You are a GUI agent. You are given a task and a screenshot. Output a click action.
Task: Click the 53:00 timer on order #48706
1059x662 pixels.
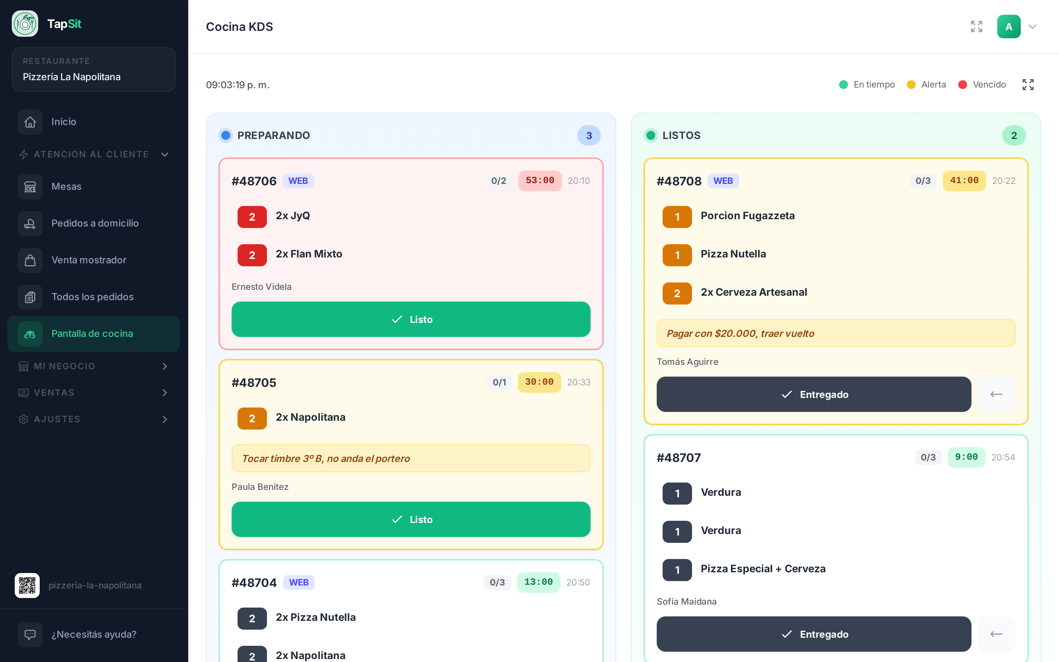[539, 180]
